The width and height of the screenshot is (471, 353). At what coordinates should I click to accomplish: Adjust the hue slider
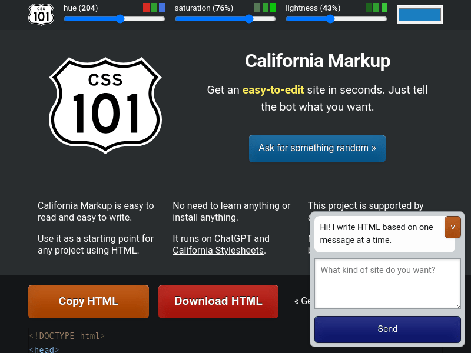(x=114, y=19)
